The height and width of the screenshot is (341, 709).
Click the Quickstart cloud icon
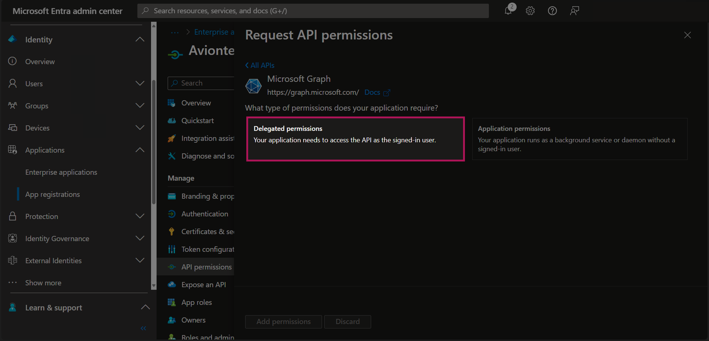pos(172,121)
